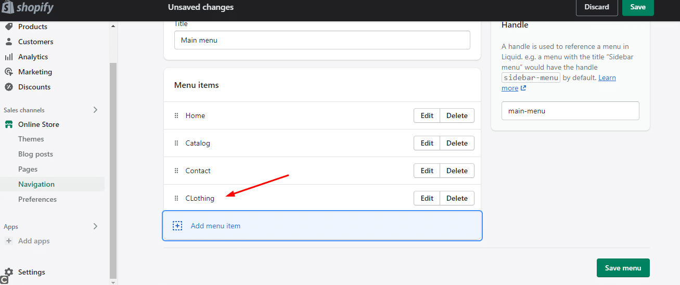Click the green Save menu button
Screen dimensions: 680x285
point(623,268)
